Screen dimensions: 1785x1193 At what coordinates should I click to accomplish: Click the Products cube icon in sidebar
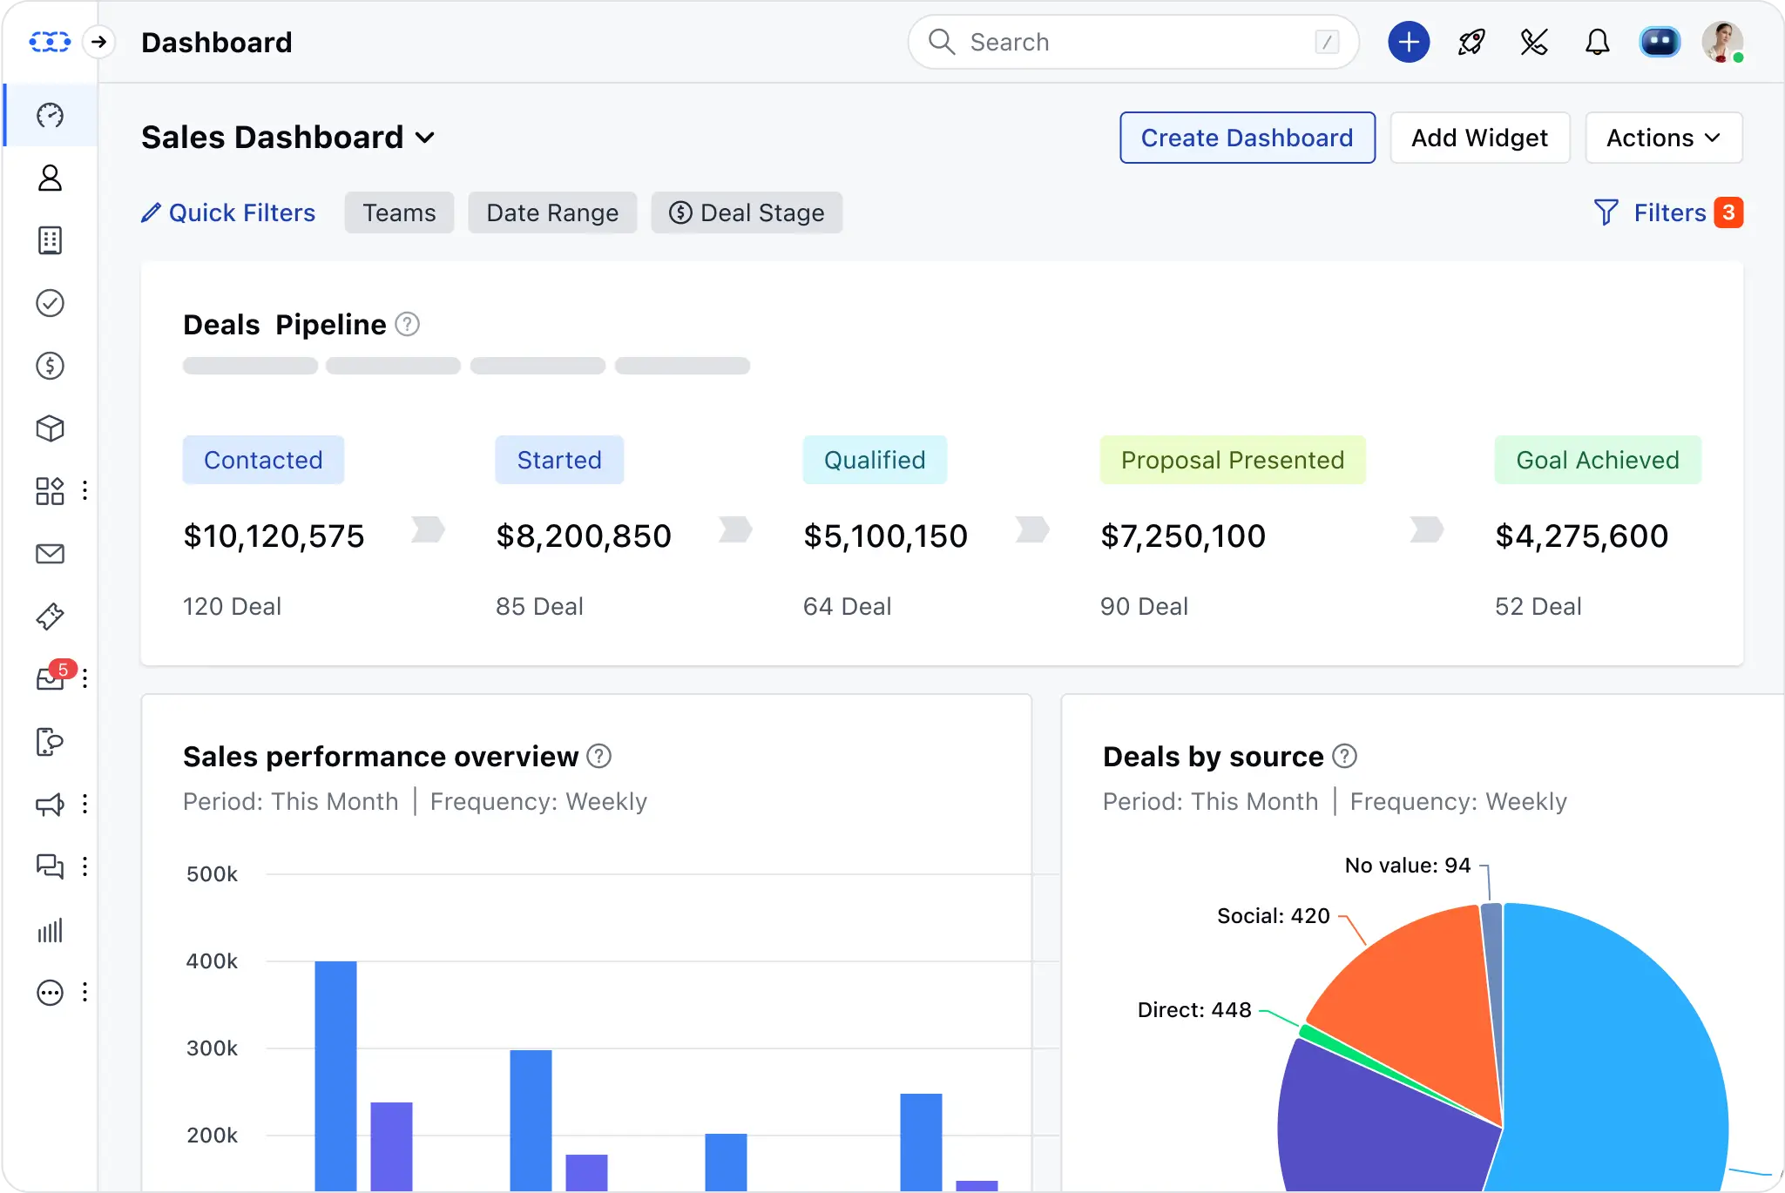coord(50,428)
